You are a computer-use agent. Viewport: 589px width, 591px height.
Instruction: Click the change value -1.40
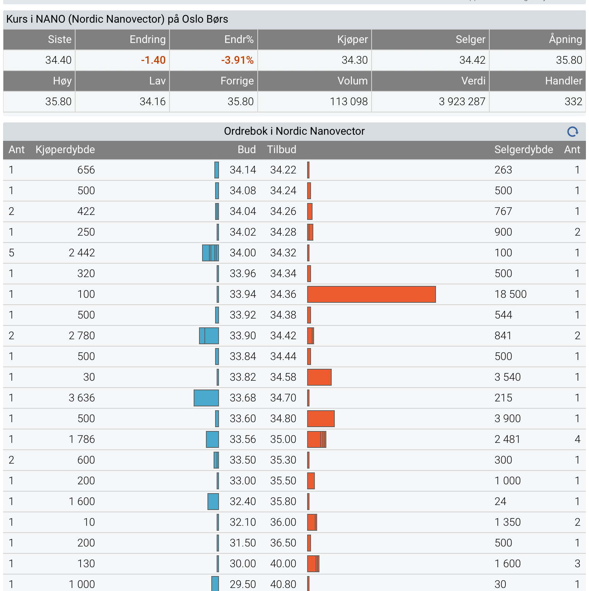coord(153,60)
